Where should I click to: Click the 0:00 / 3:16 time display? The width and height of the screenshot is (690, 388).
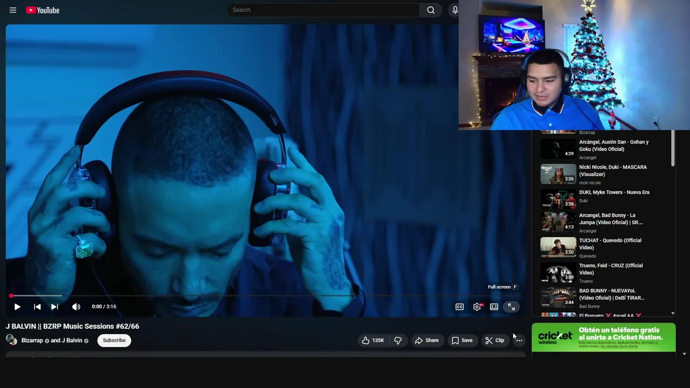[104, 307]
